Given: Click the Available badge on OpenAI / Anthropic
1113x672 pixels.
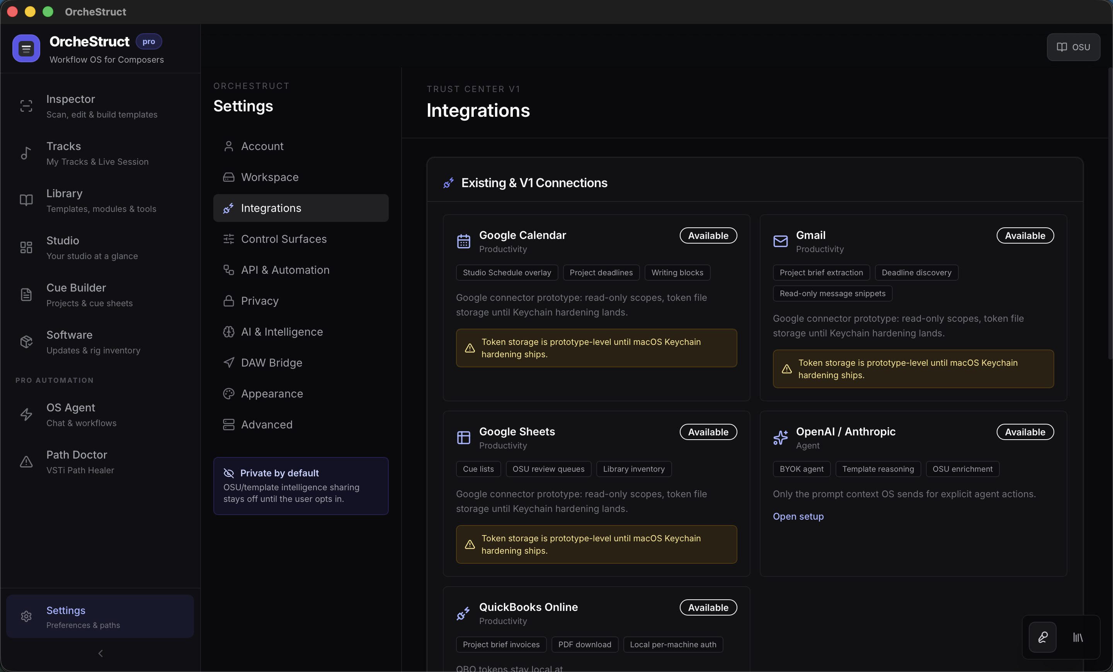Looking at the screenshot, I should [x=1025, y=432].
